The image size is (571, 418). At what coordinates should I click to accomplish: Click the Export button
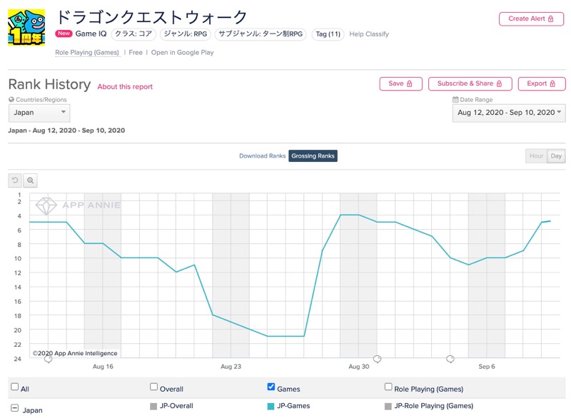(x=542, y=83)
